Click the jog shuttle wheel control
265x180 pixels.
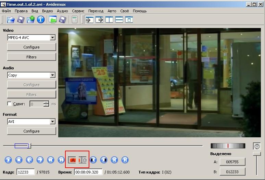point(228,146)
